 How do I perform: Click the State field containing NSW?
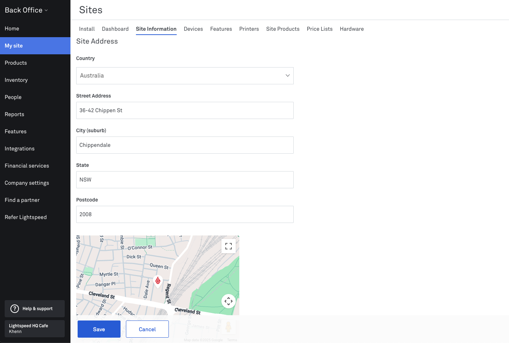point(185,180)
